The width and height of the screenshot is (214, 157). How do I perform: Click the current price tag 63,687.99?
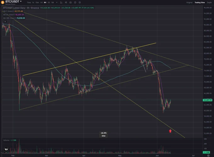pyautogui.click(x=208, y=100)
